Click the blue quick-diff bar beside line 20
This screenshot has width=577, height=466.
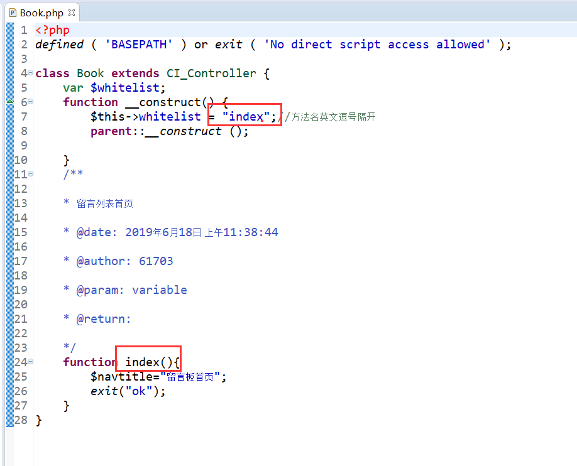9,305
